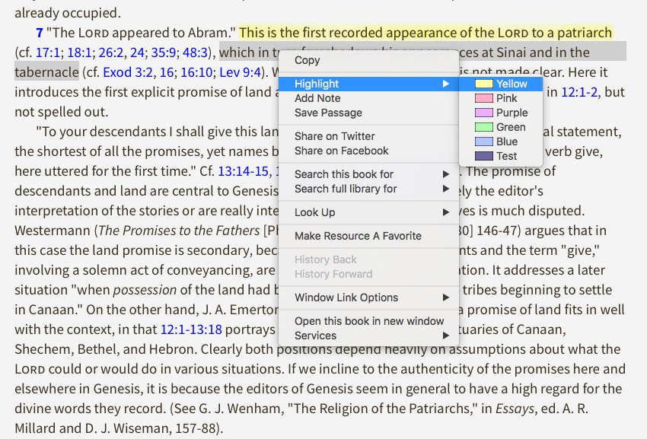The width and height of the screenshot is (647, 439).
Task: Expand the Window Link Options submenu
Action: point(368,297)
